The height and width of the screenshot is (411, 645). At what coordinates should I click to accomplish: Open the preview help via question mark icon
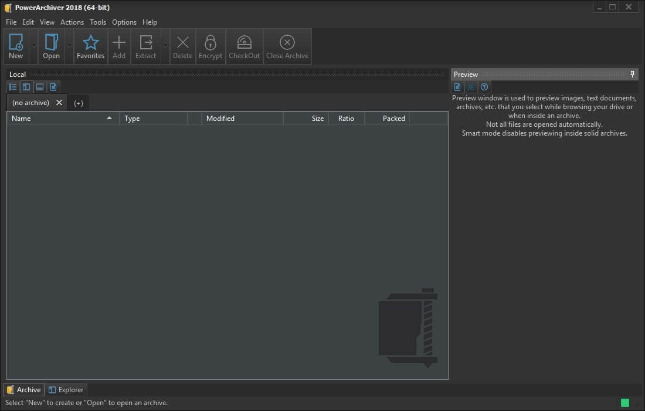[484, 86]
